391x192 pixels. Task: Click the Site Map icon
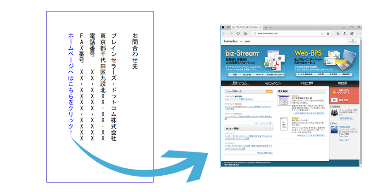coord(352,42)
